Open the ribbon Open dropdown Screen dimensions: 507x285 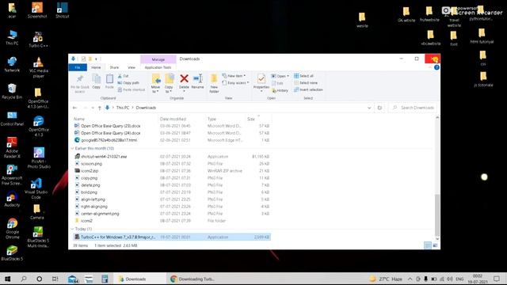280,76
